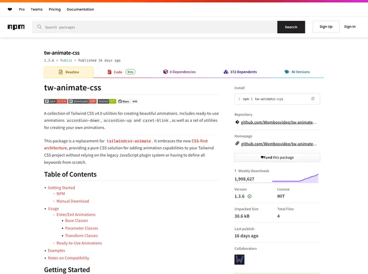
Task: Click the MIT license value in sidebar
Action: [281, 196]
